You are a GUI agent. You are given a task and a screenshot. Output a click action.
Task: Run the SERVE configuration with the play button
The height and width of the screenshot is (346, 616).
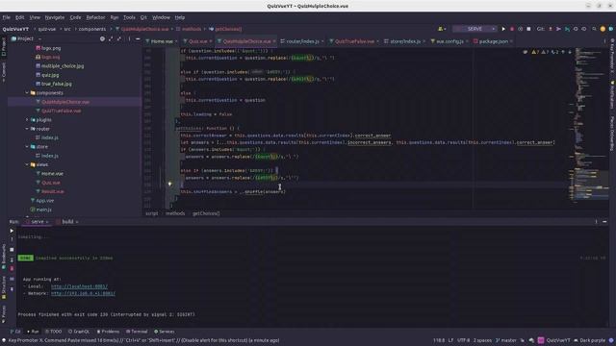click(x=503, y=29)
